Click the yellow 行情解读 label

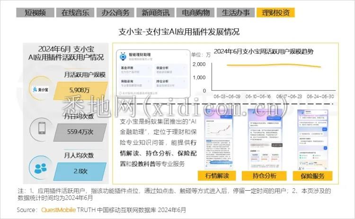pyautogui.click(x=217, y=176)
